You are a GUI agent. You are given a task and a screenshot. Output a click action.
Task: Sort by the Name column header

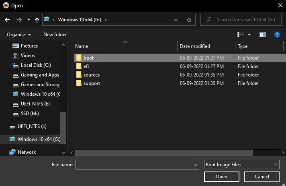coord(82,46)
